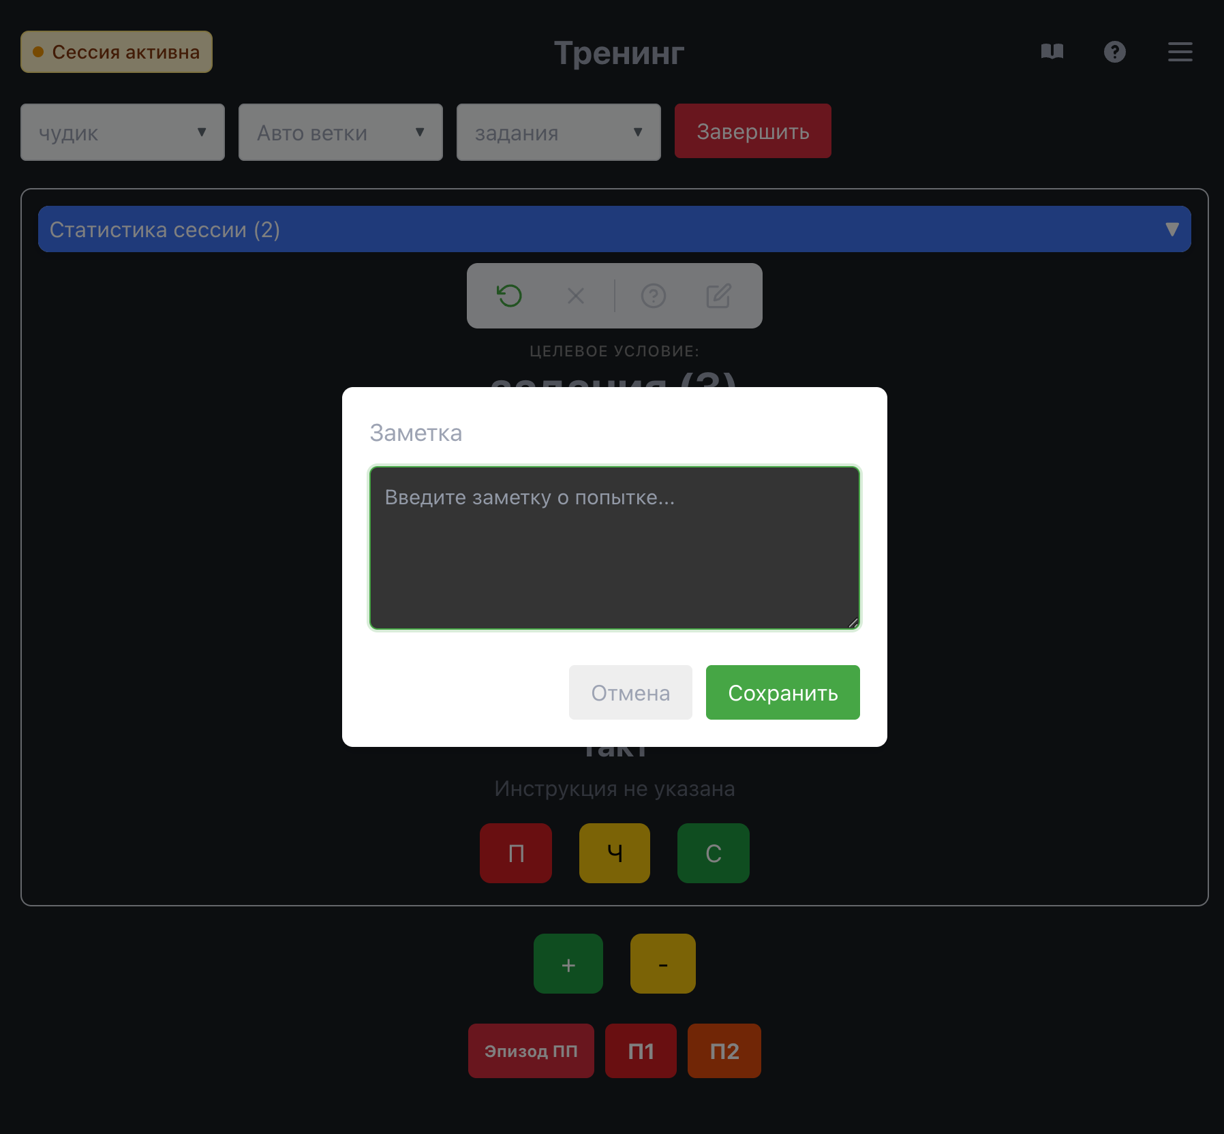Click the red Завершить button

click(752, 131)
